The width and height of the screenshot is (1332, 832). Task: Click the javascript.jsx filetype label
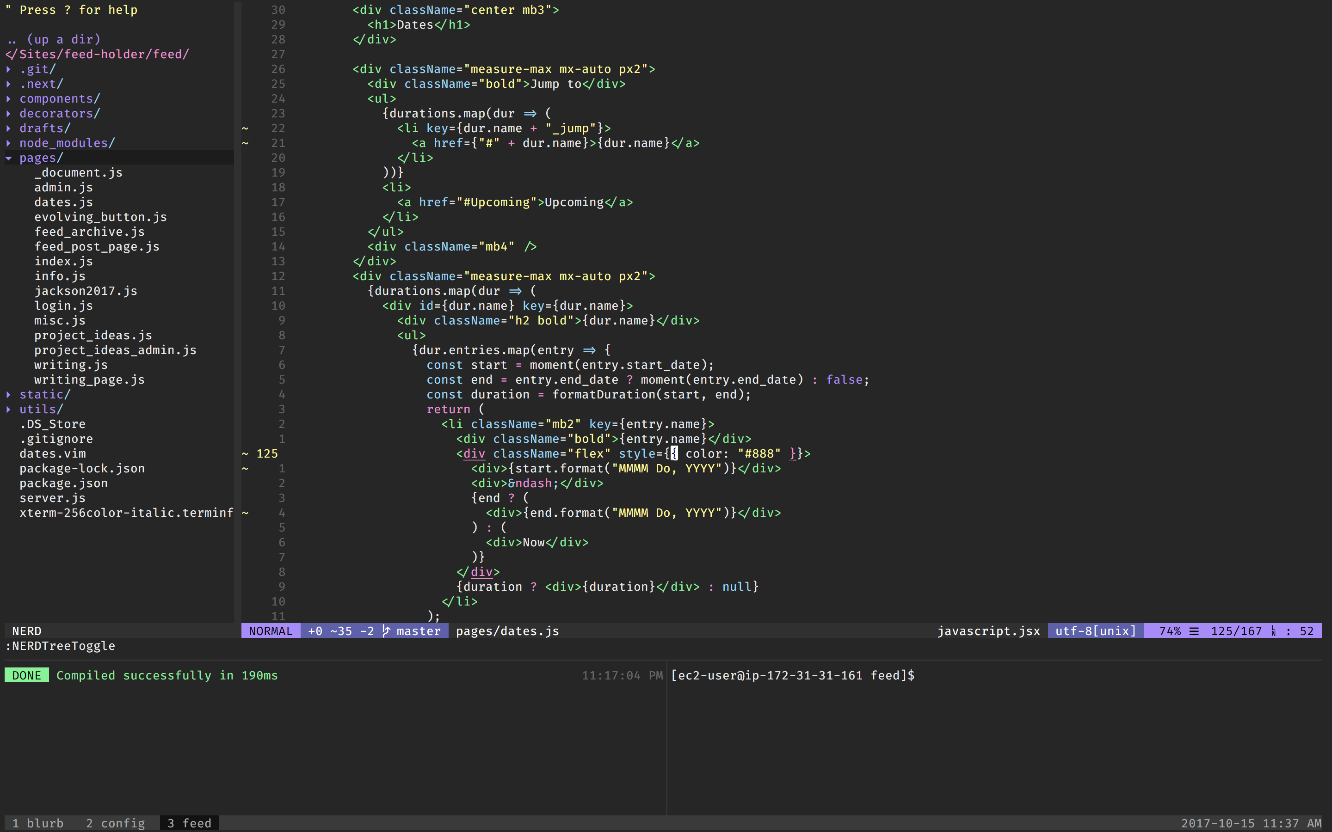(x=988, y=631)
